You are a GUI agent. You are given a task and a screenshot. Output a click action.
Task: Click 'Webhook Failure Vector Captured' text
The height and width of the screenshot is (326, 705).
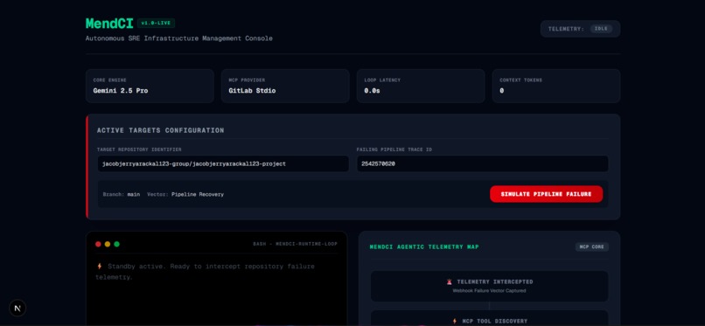(489, 291)
